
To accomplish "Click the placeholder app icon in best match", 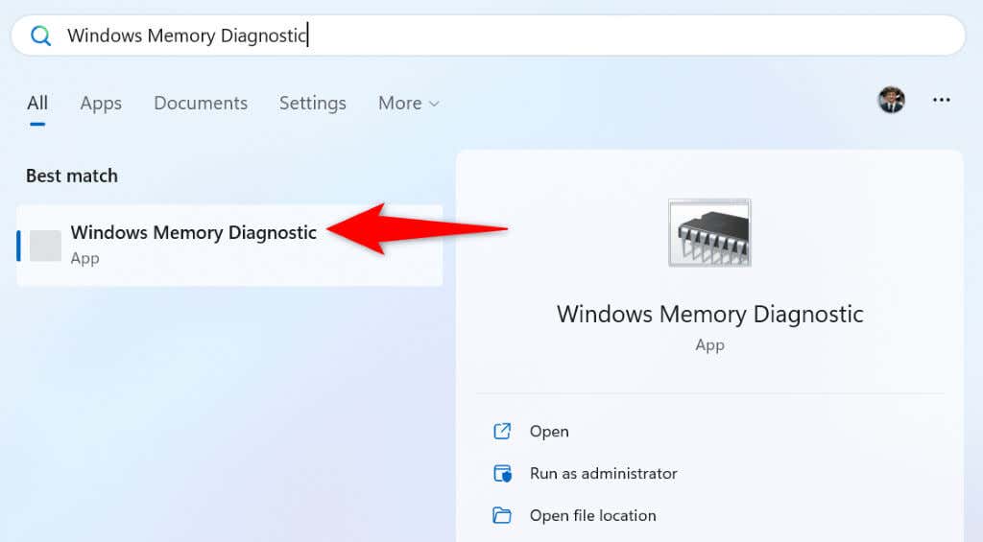I will 45,245.
